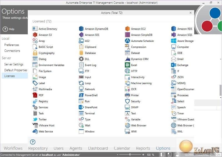
Task: Click the 'File System' action label
Action: [x=45, y=71]
